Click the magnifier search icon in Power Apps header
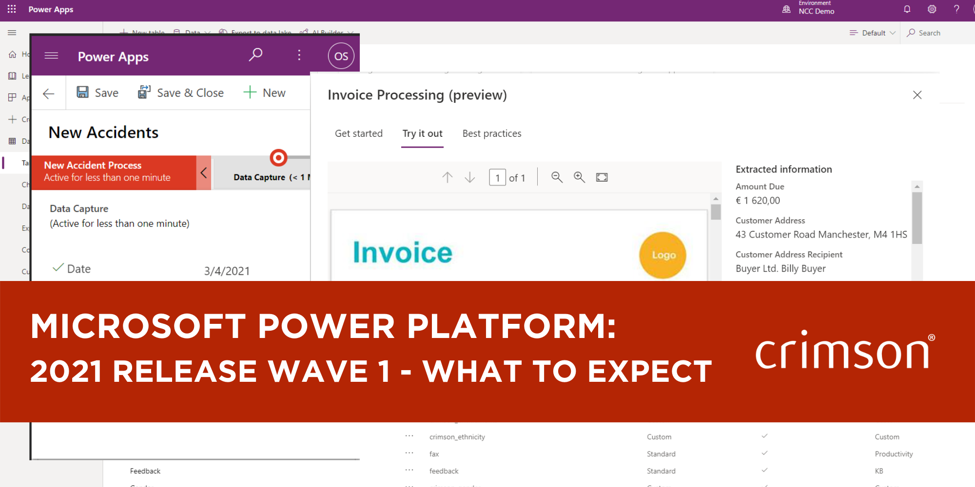Viewport: 975px width, 487px height. (255, 55)
